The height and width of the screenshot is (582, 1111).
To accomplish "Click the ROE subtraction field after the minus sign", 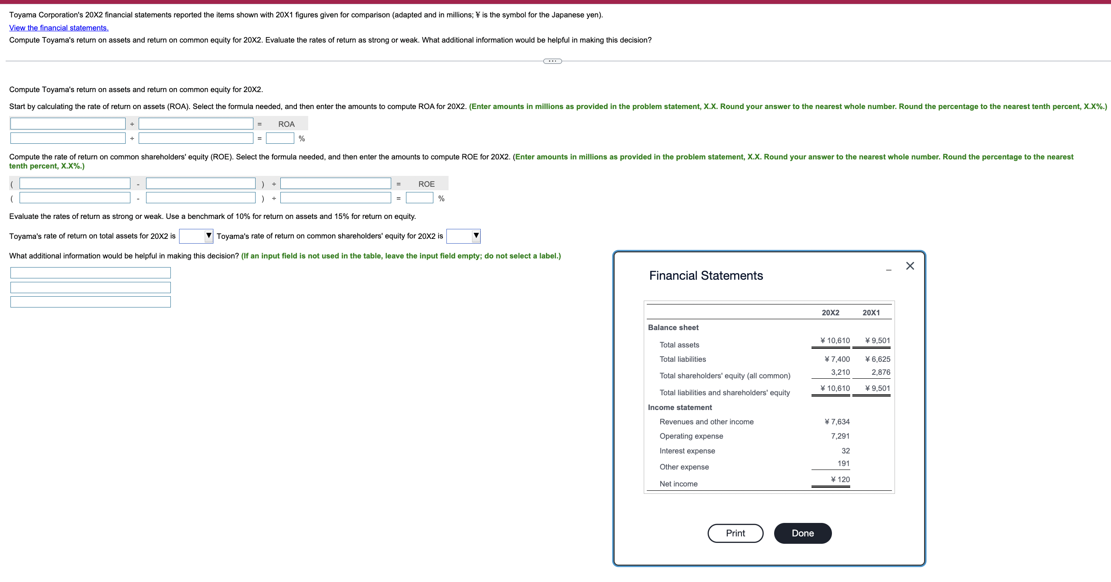I will tap(200, 183).
